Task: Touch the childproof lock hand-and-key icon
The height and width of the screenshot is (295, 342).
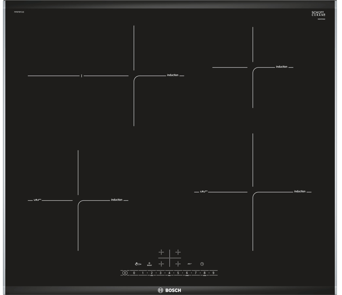Action: pyautogui.click(x=138, y=264)
